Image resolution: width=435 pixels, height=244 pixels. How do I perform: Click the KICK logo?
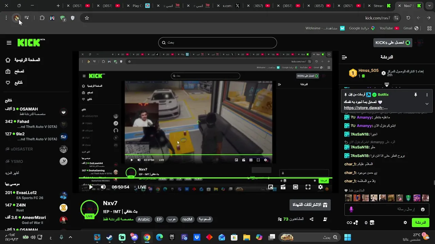[x=31, y=42]
